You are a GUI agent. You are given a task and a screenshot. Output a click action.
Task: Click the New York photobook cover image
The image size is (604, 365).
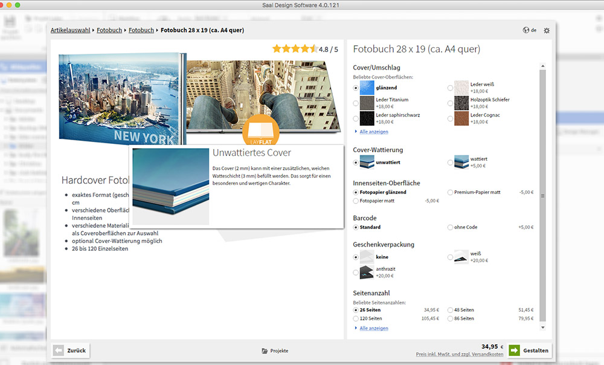click(x=121, y=99)
